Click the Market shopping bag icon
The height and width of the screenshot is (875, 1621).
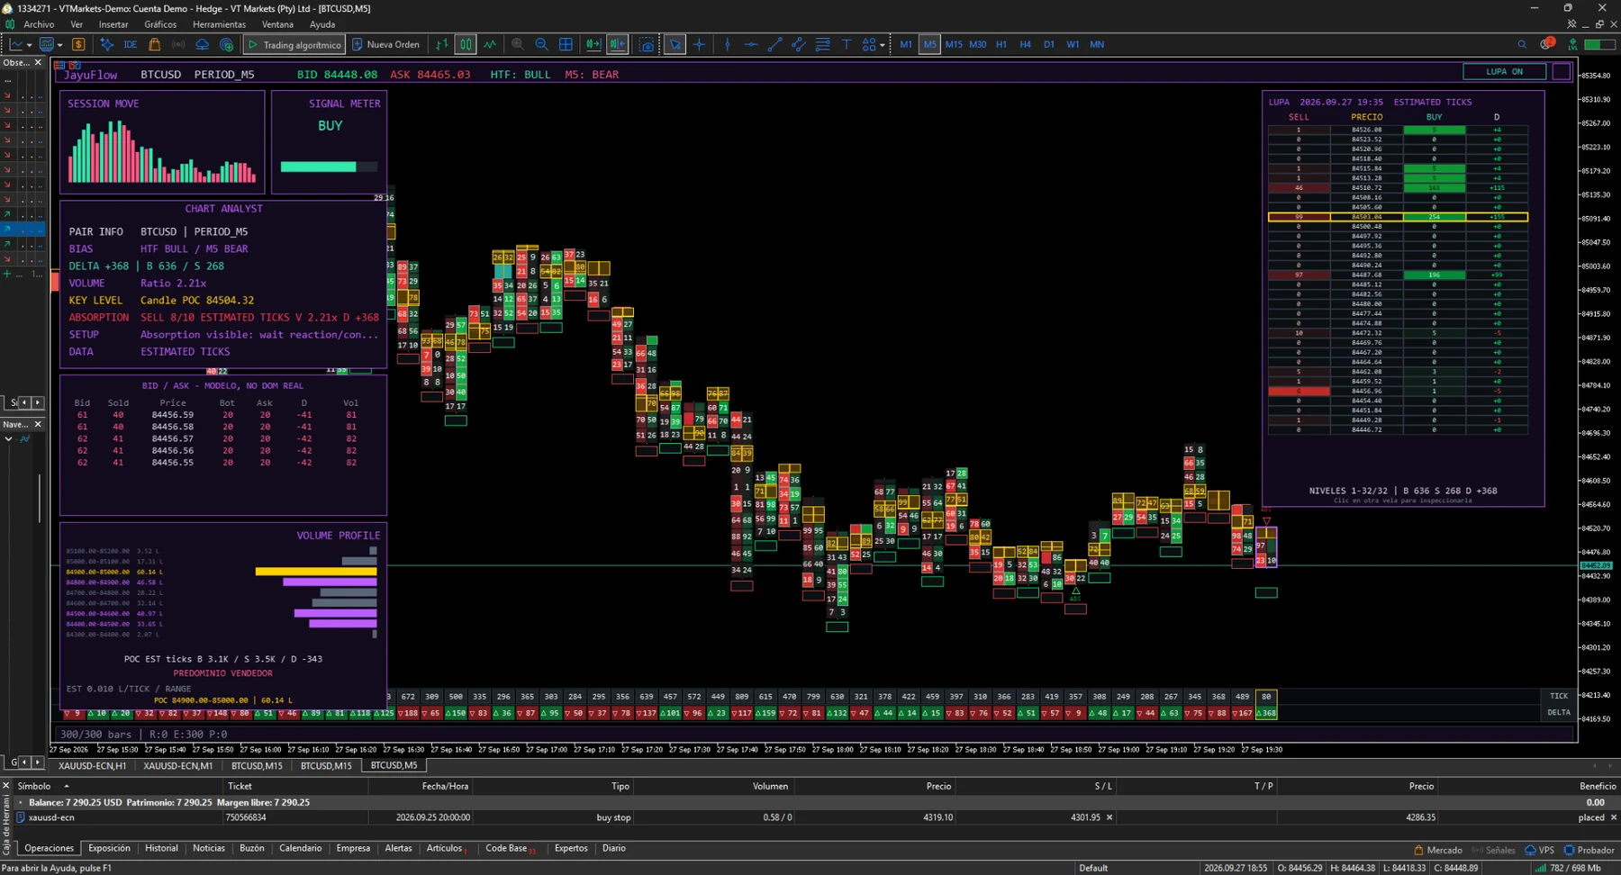pyautogui.click(x=155, y=44)
